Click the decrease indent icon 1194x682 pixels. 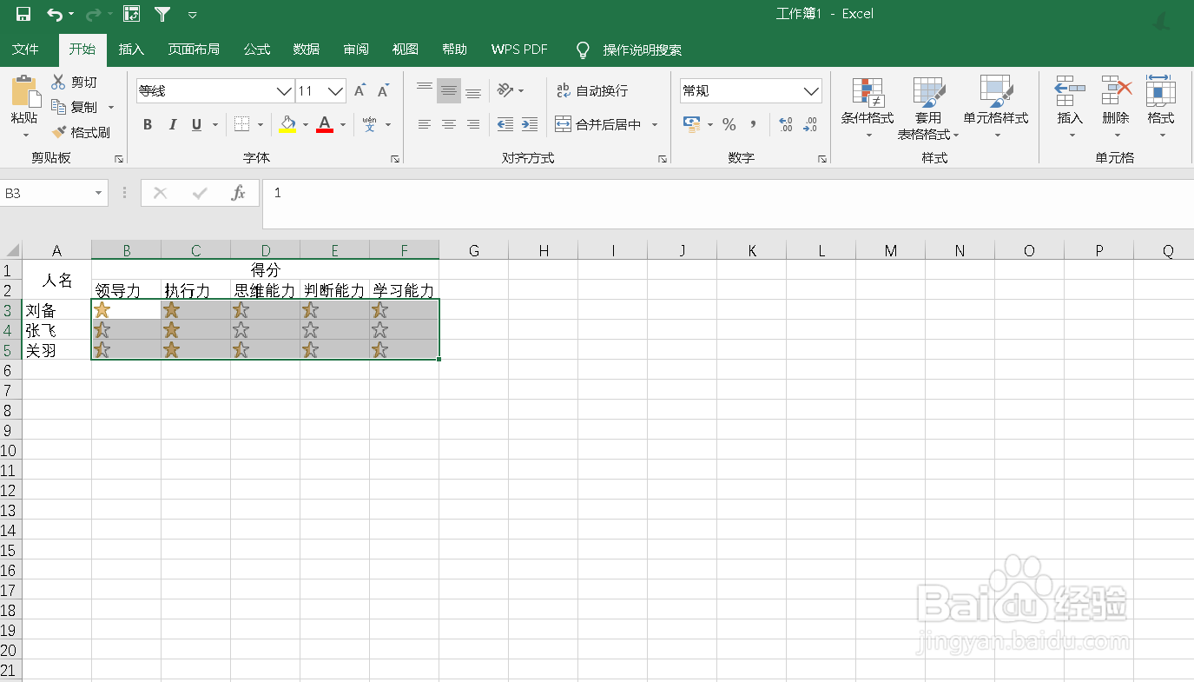[505, 124]
